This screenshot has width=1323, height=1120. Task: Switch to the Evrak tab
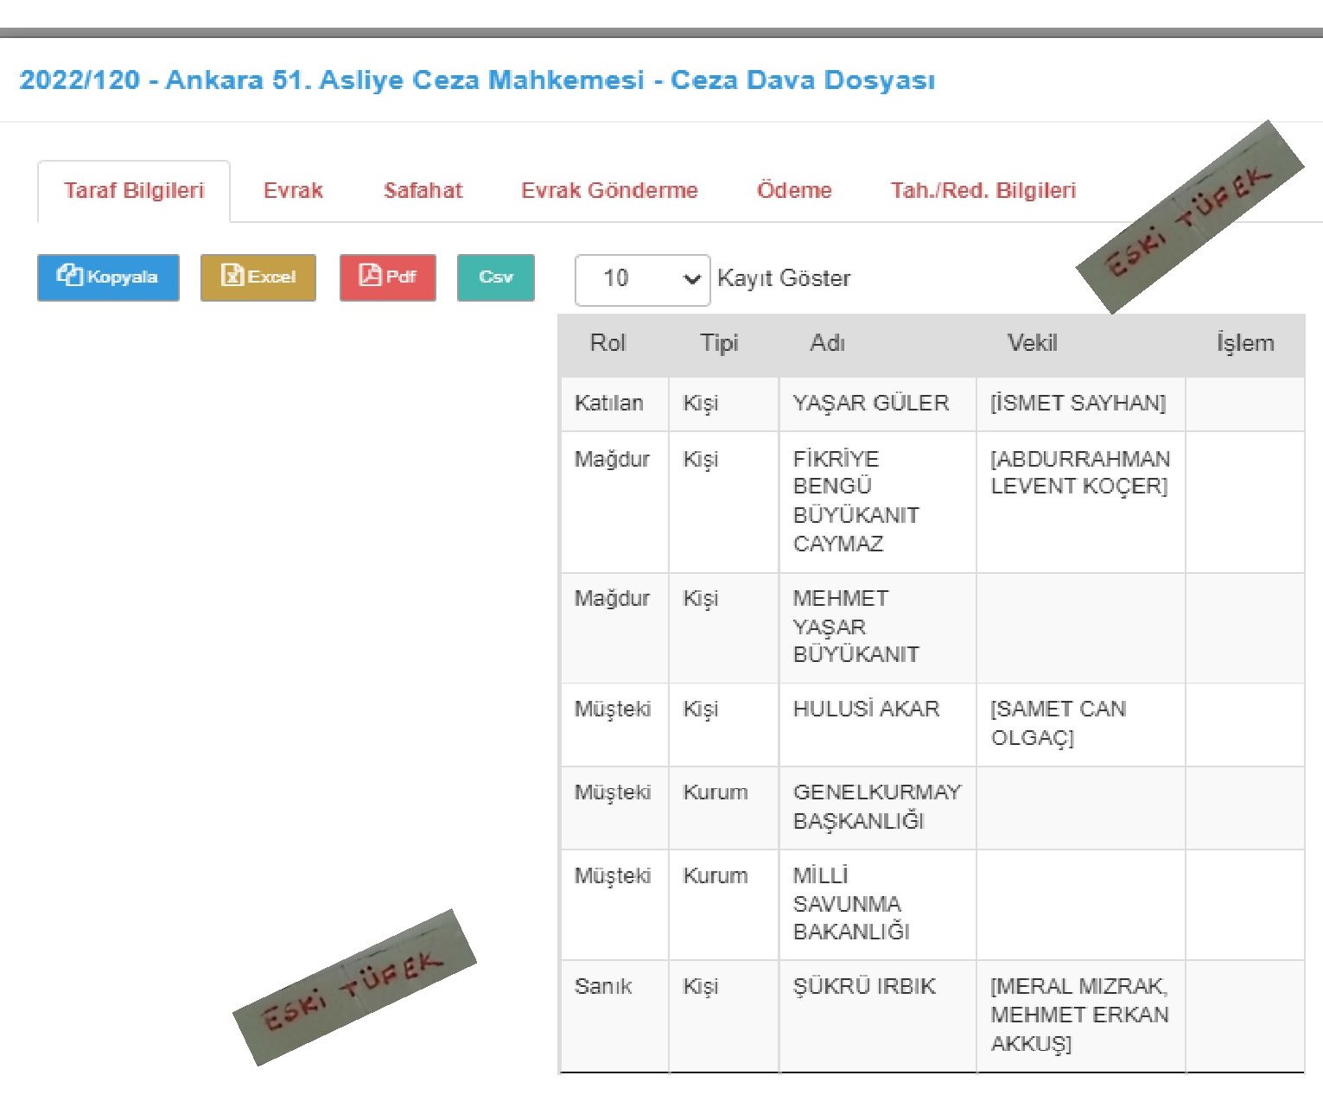point(293,191)
